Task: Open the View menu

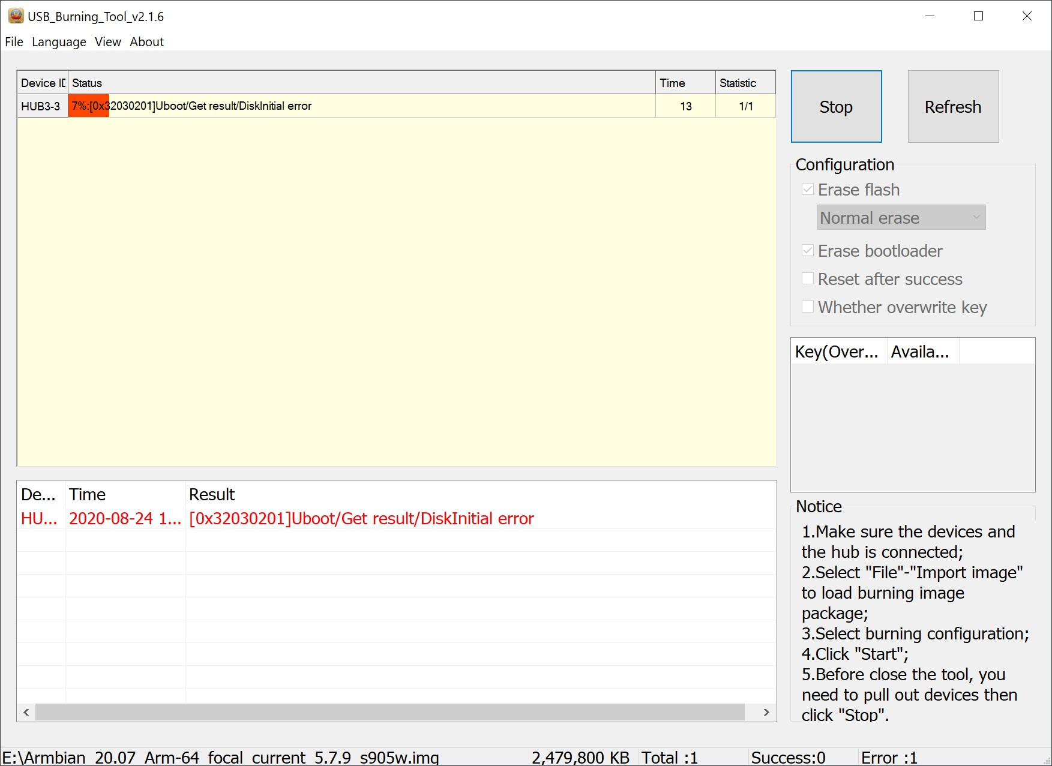Action: pyautogui.click(x=107, y=41)
